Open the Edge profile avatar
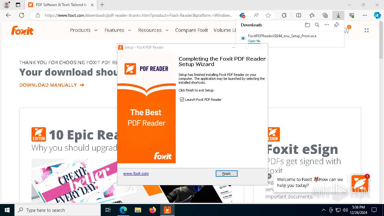This screenshot has width=384, height=216. tap(7, 5)
